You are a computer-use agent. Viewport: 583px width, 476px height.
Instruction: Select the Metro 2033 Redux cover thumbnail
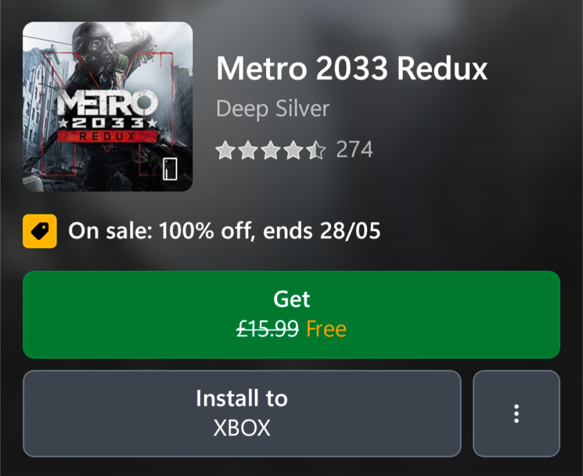tap(107, 107)
